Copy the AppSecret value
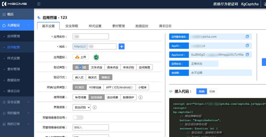This screenshot has width=266, height=137. [x=247, y=55]
